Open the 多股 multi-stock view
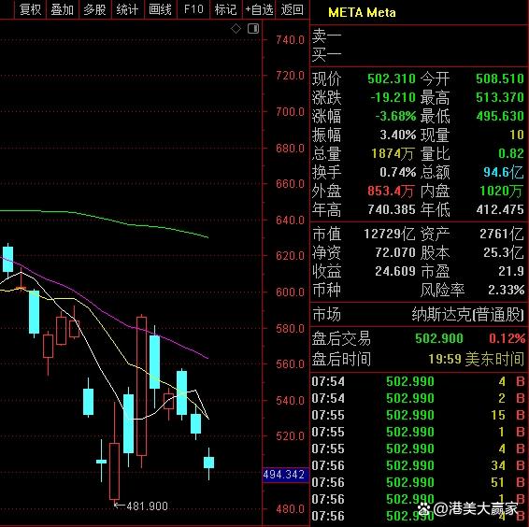Screen dimensions: 529x527 [x=95, y=9]
